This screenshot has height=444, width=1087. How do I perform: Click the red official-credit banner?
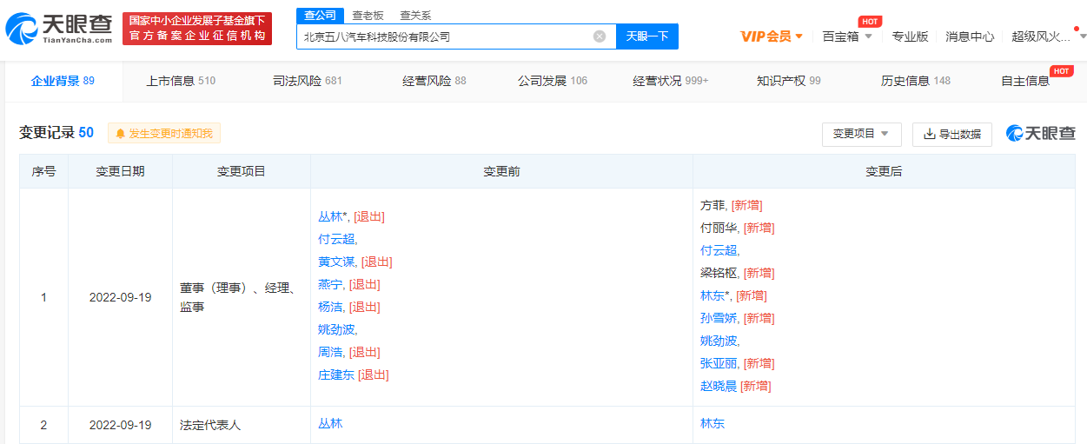[197, 29]
